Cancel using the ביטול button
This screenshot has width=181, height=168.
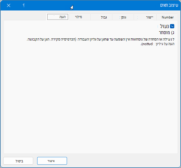tap(18, 161)
